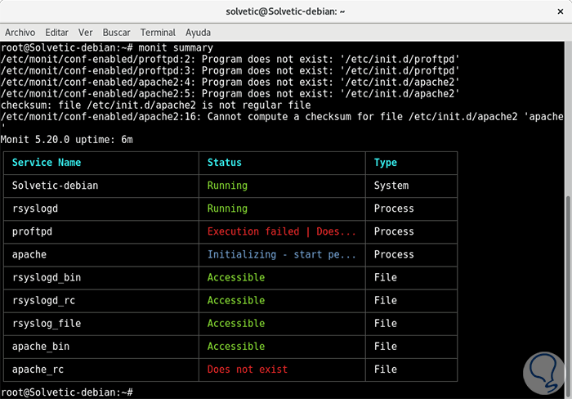Open the Ver menu
Screen dimensions: 572x399
click(x=85, y=33)
